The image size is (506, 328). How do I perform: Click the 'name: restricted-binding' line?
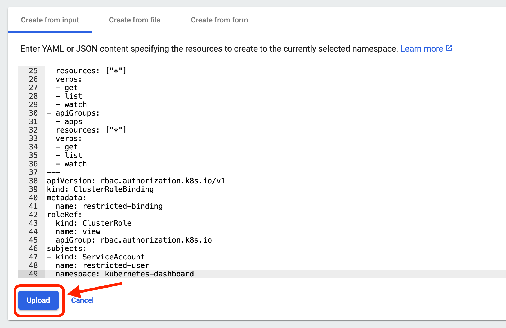coord(109,206)
